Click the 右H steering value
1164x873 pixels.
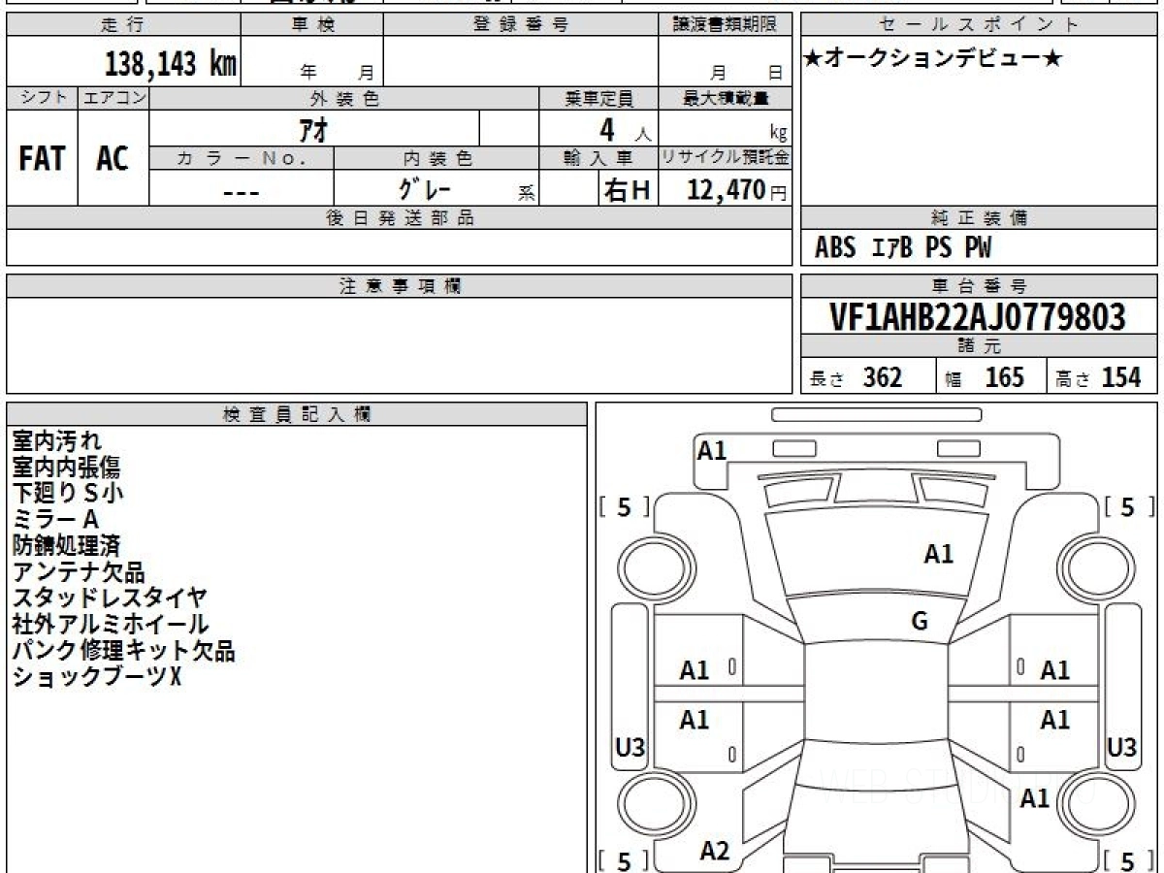(x=627, y=190)
